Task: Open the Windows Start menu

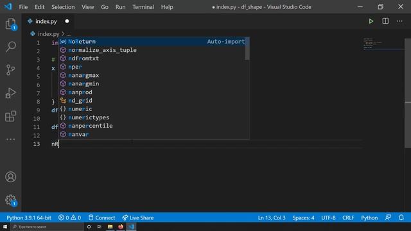Action: tap(5, 227)
